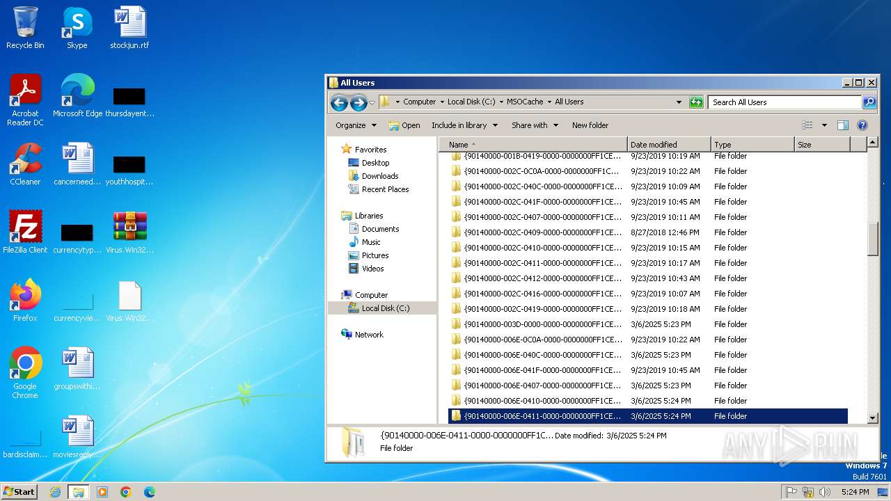Open Music library in sidebar
Viewport: 891px width, 501px height.
(365, 242)
